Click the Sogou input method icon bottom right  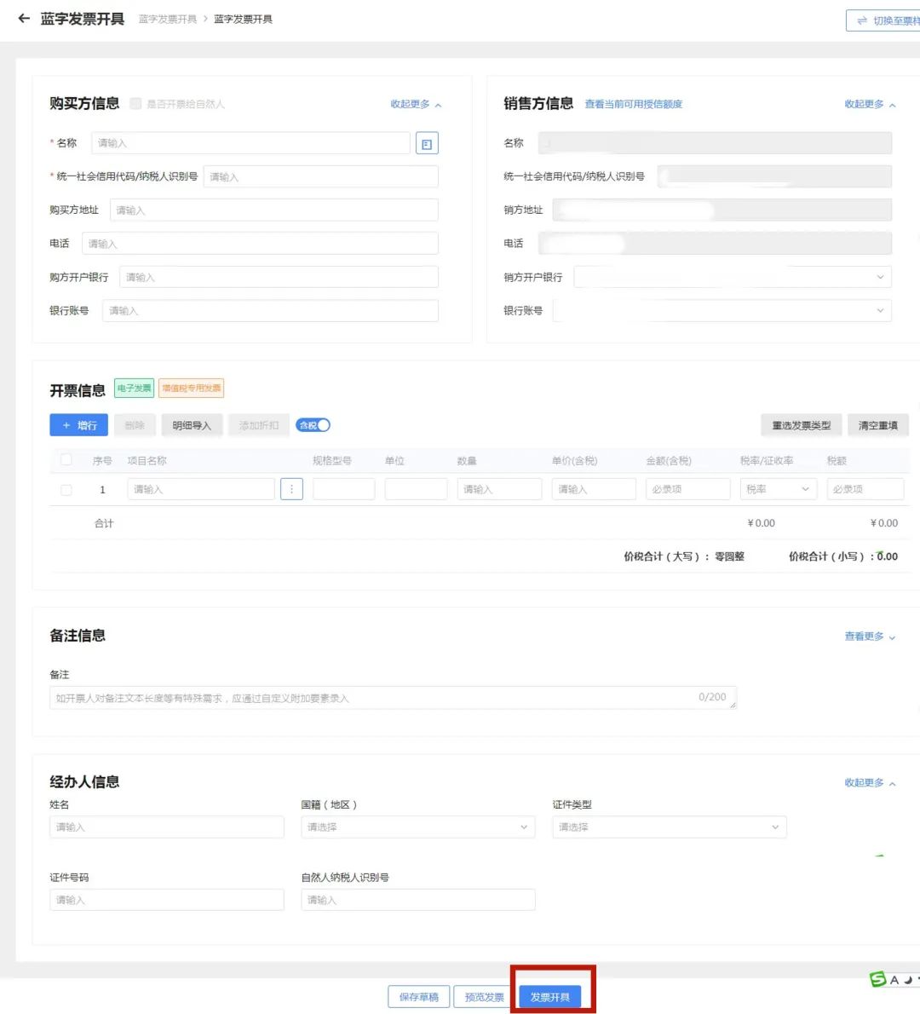coord(876,979)
